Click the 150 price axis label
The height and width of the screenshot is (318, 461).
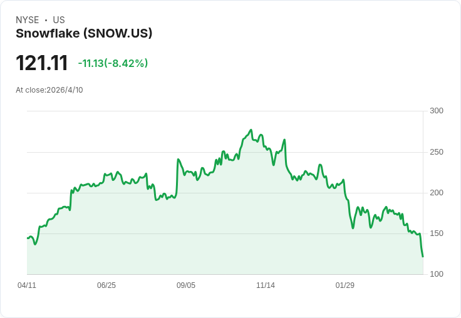[x=437, y=233]
